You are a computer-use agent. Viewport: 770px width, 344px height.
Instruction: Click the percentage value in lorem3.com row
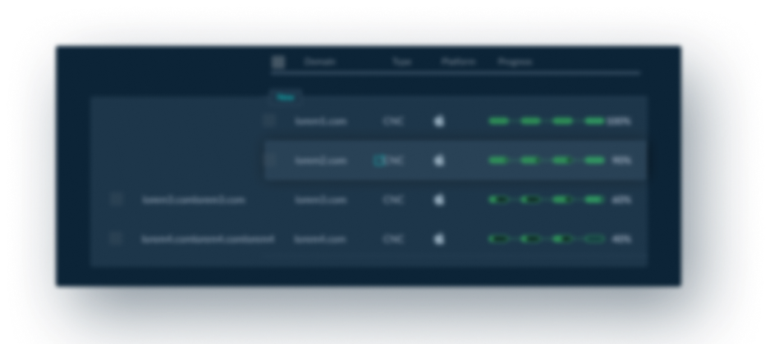click(x=621, y=200)
